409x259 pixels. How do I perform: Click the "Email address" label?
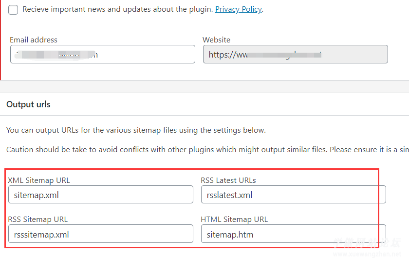pyautogui.click(x=34, y=40)
